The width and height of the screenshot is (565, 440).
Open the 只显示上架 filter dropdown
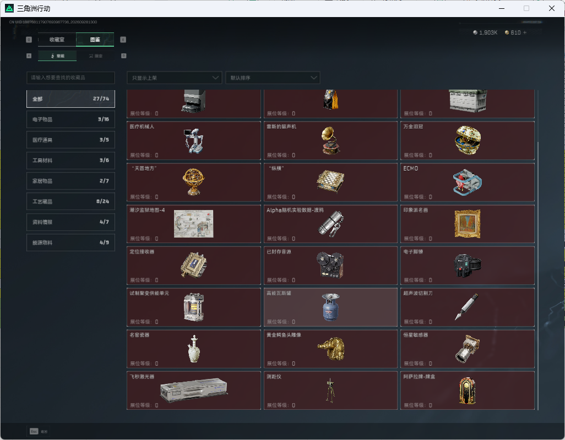175,78
